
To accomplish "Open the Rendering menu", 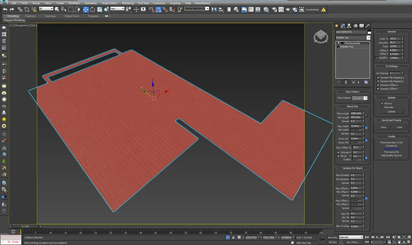I will (x=128, y=3).
